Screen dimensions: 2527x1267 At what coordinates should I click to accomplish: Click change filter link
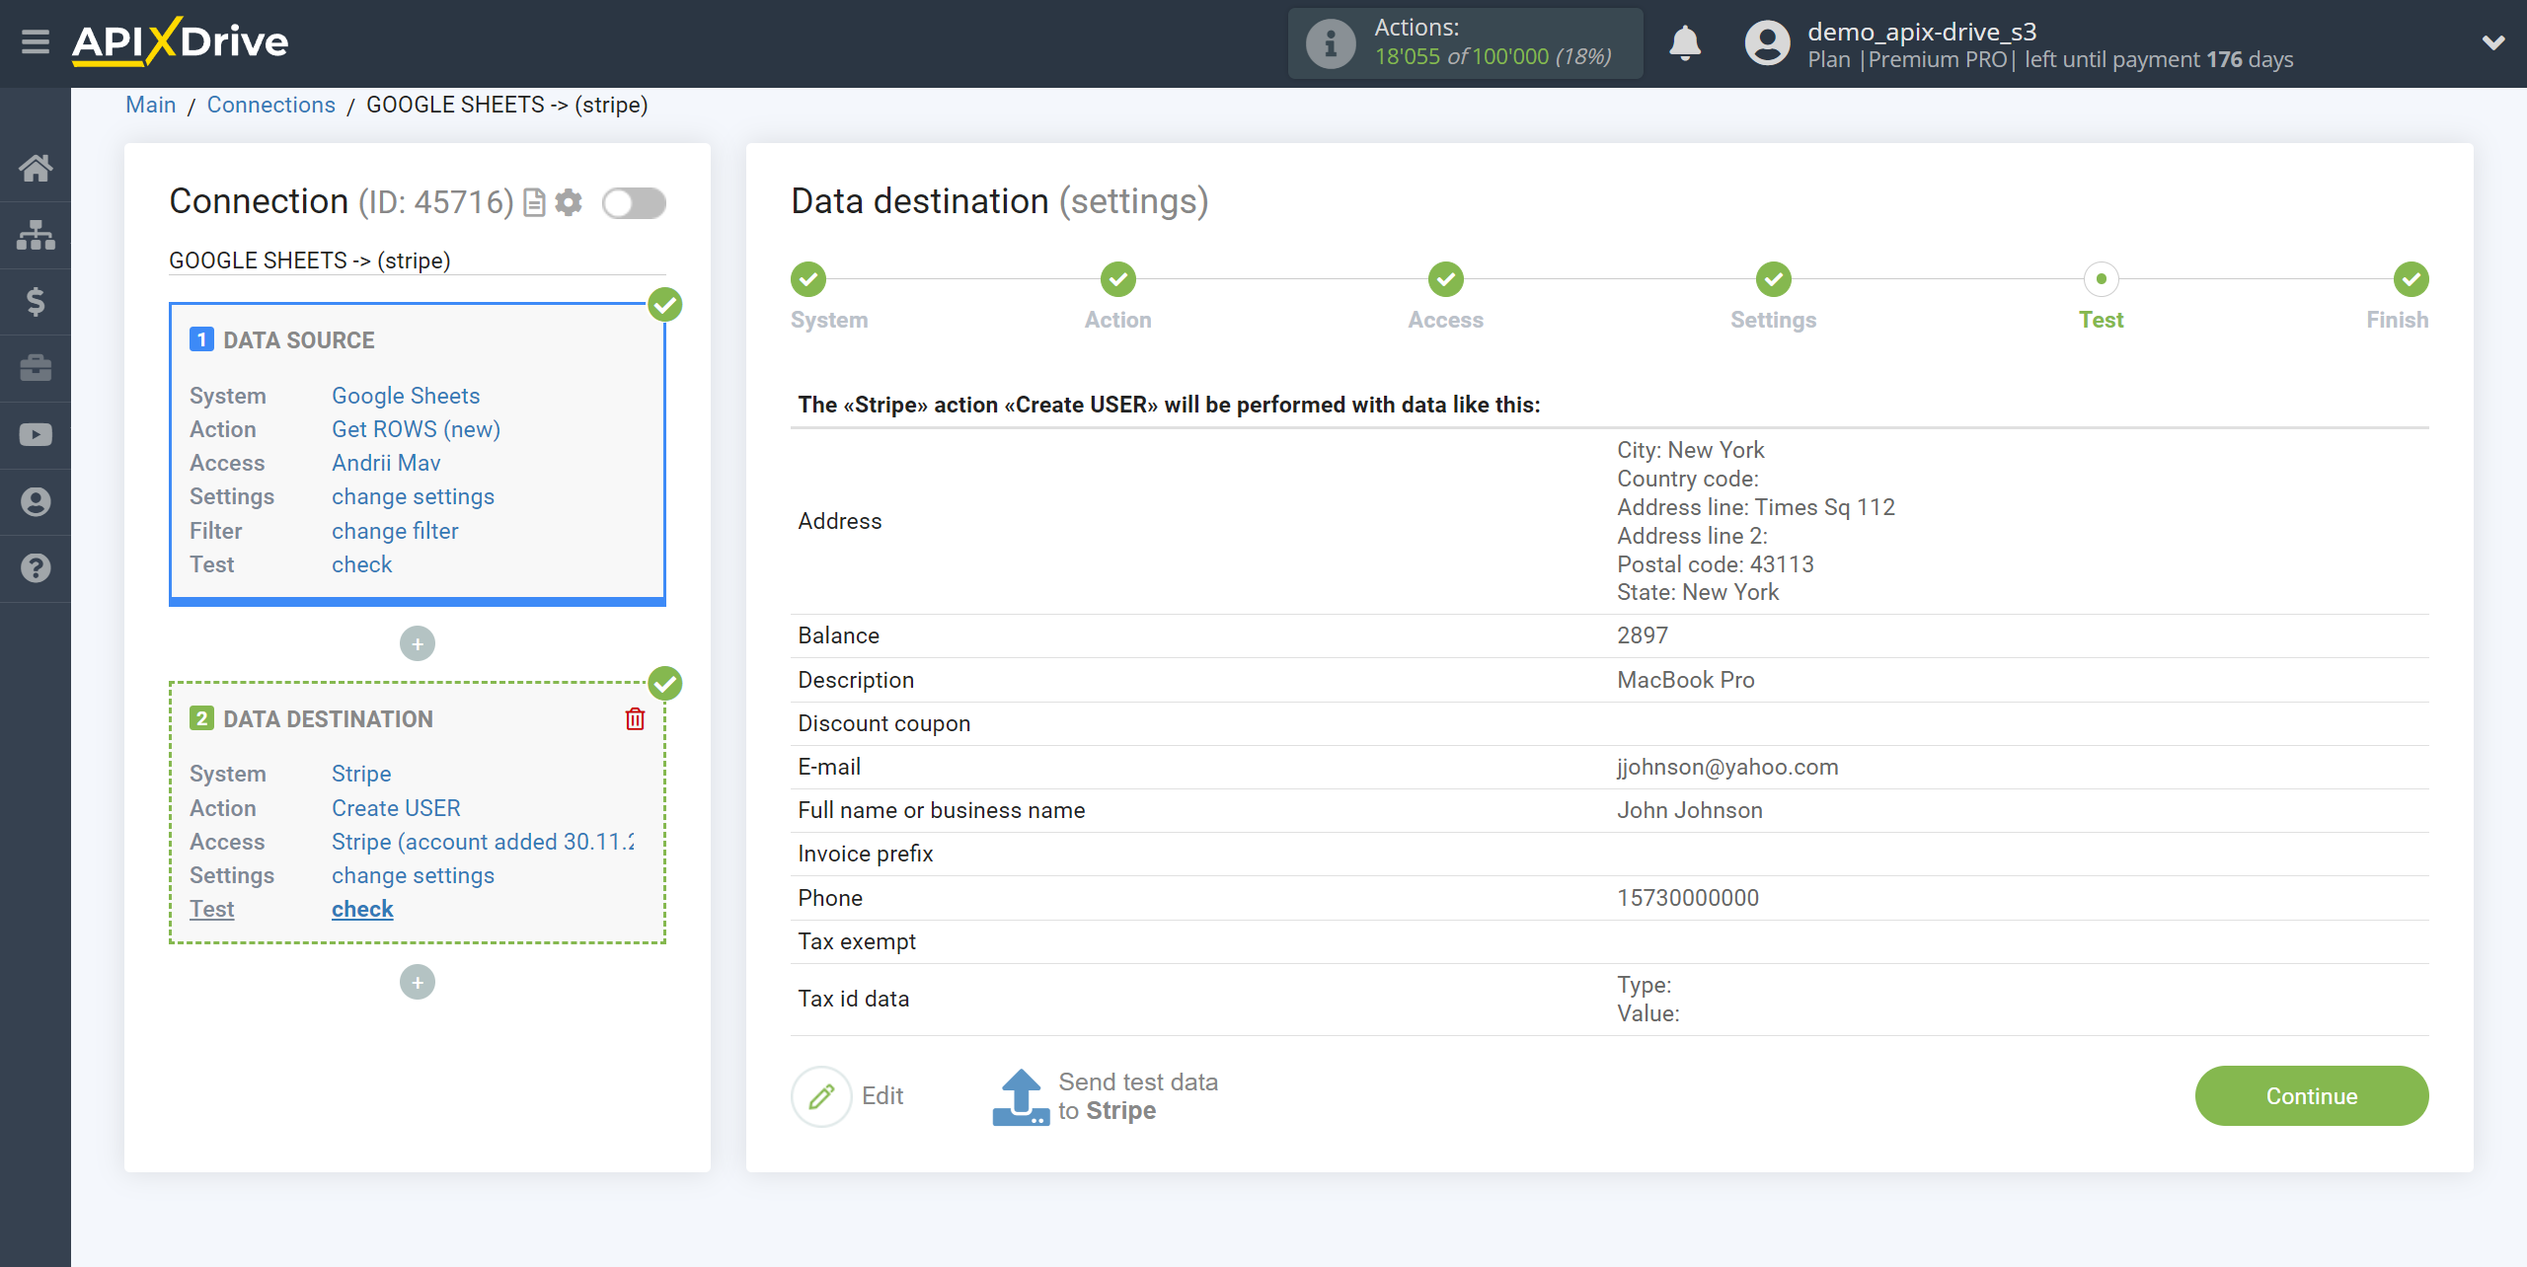(395, 531)
